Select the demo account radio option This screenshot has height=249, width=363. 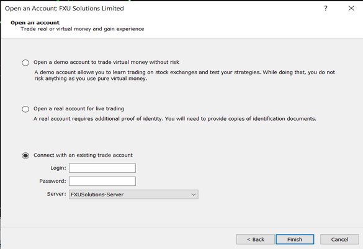click(25, 63)
